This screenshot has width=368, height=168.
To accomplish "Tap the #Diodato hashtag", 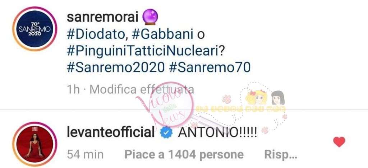I will coord(96,34).
